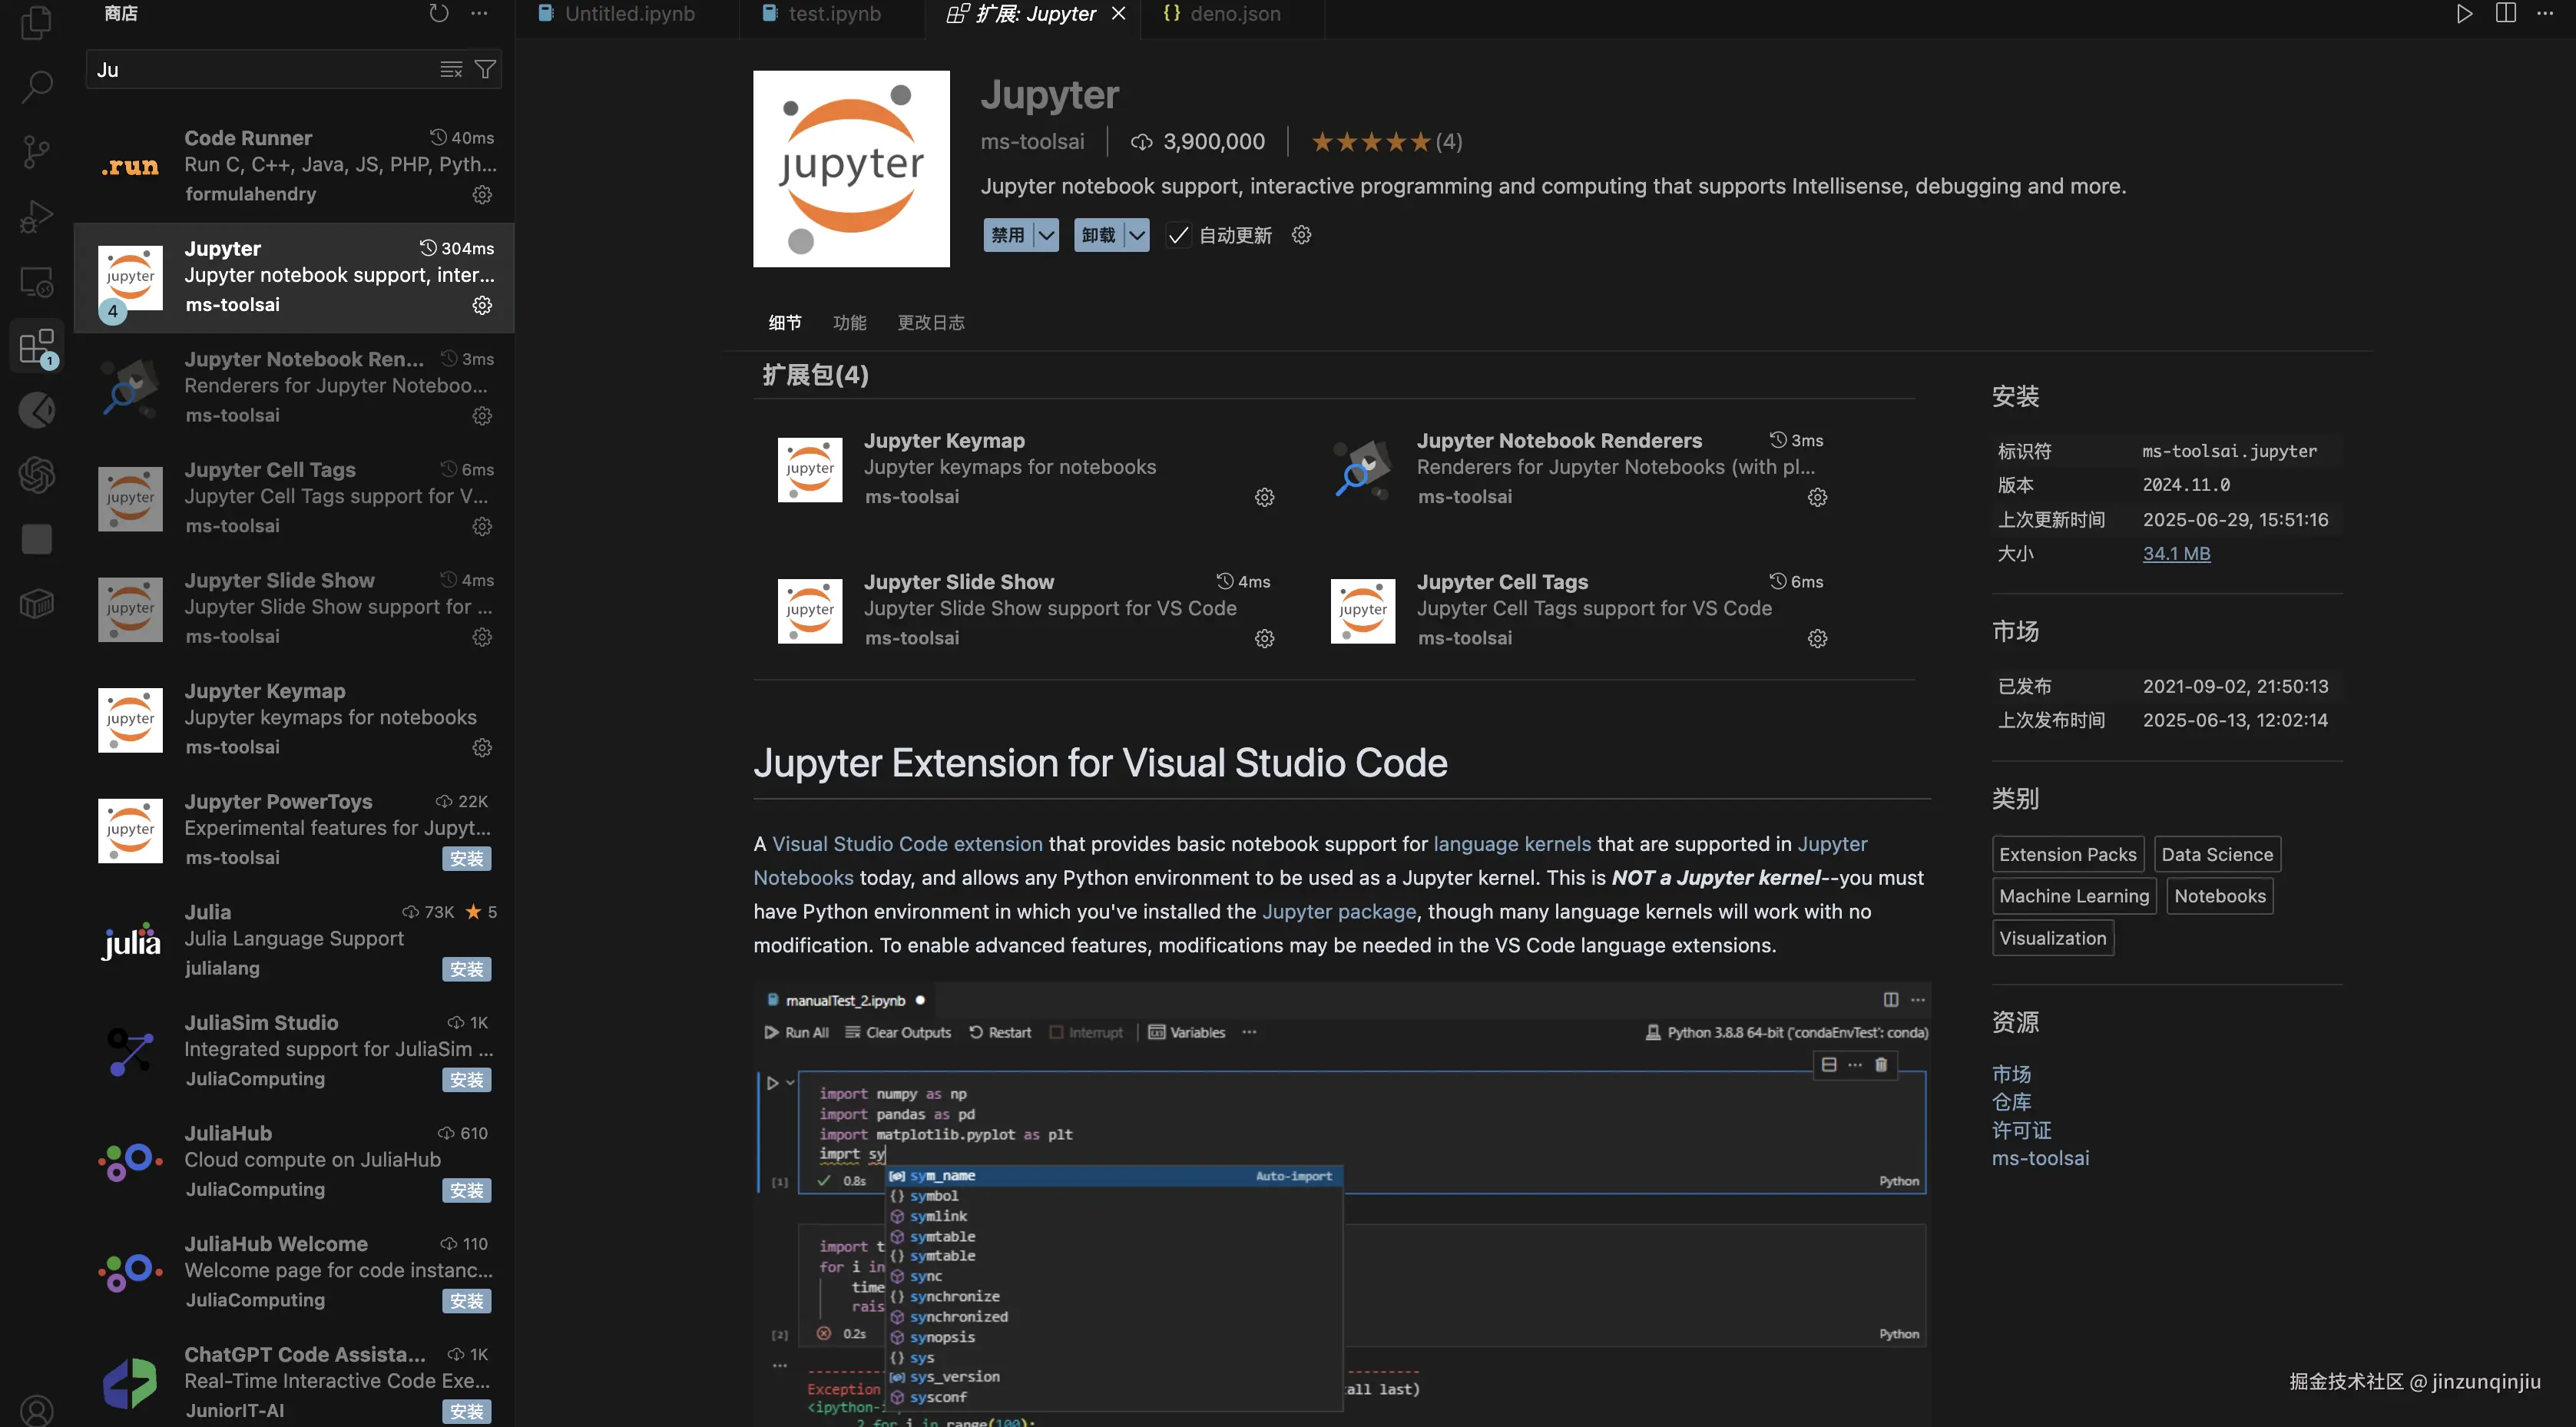Toggle the 自动更新 auto-update checkbox
This screenshot has height=1427, width=2576.
1178,235
